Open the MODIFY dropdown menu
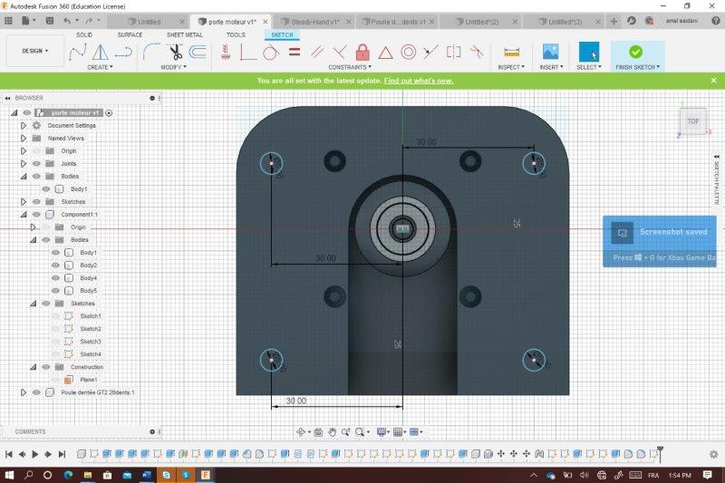Viewport: 725px width, 483px height. tap(173, 67)
